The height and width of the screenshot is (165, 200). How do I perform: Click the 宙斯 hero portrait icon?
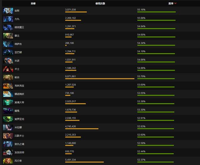(8, 11)
